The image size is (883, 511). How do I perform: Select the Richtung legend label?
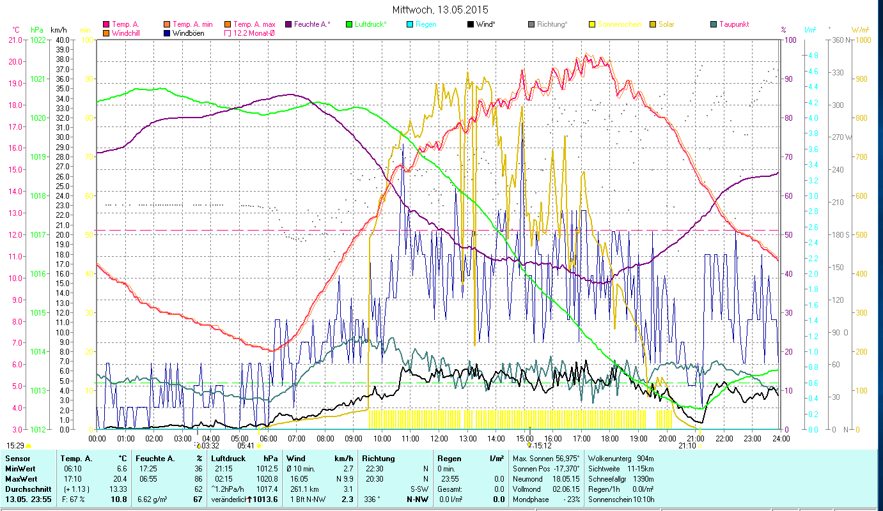coord(552,24)
